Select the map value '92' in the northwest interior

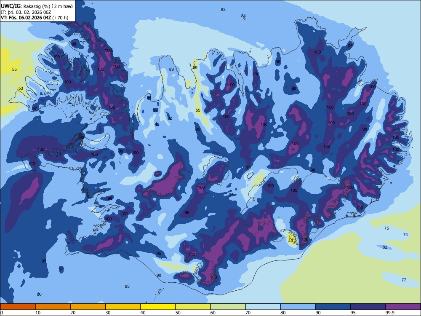point(169,118)
